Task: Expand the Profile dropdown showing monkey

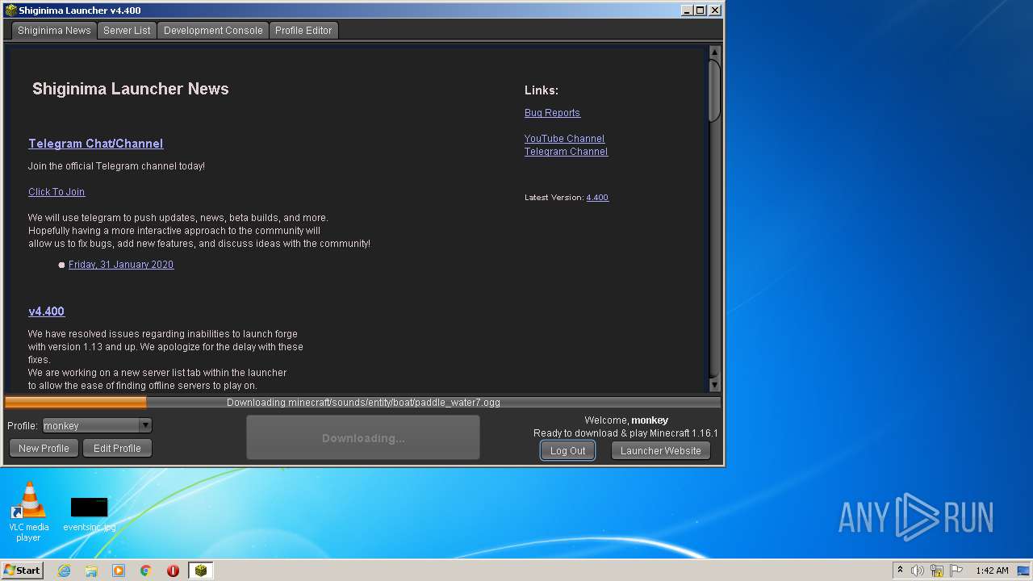Action: [x=97, y=425]
